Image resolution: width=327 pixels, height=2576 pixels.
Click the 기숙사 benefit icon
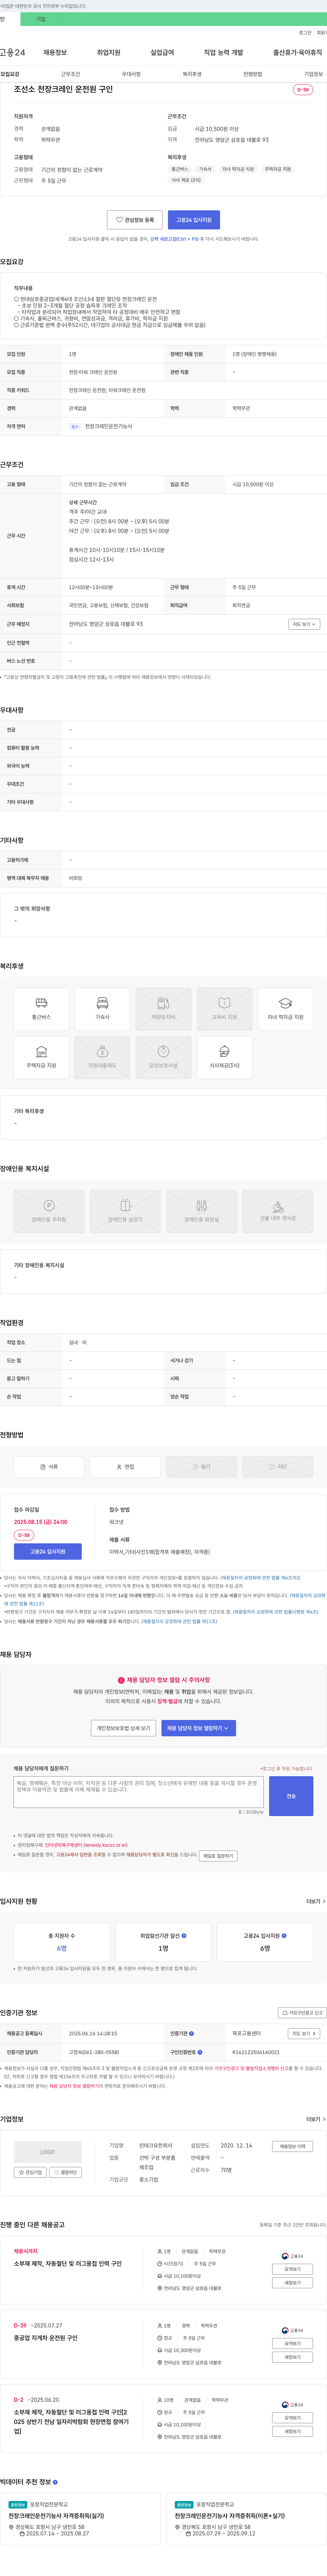pos(102,1009)
